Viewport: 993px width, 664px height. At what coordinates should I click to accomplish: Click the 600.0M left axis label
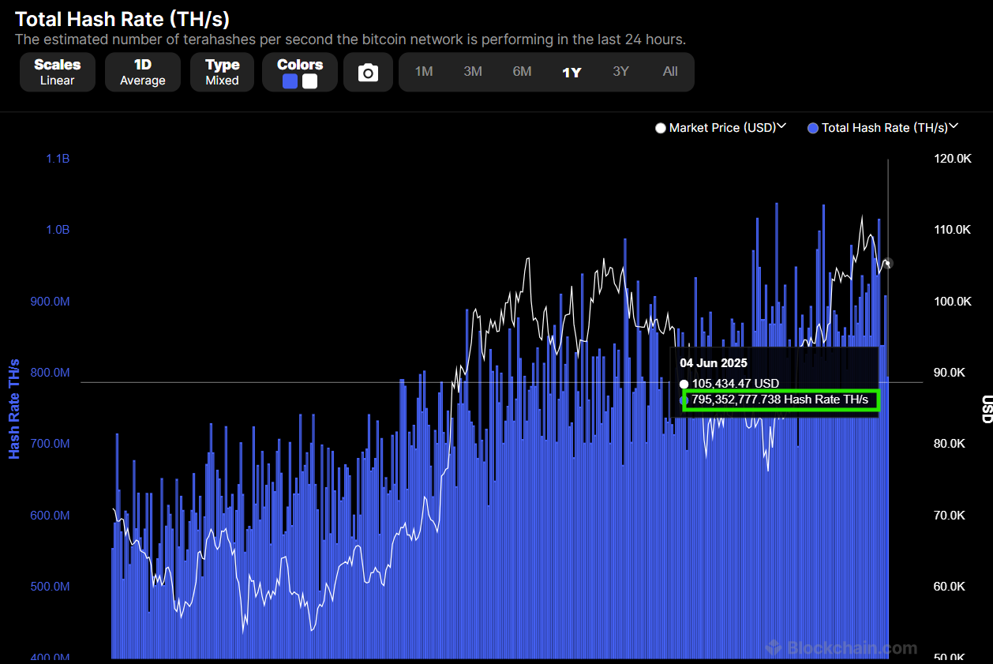[x=51, y=516]
